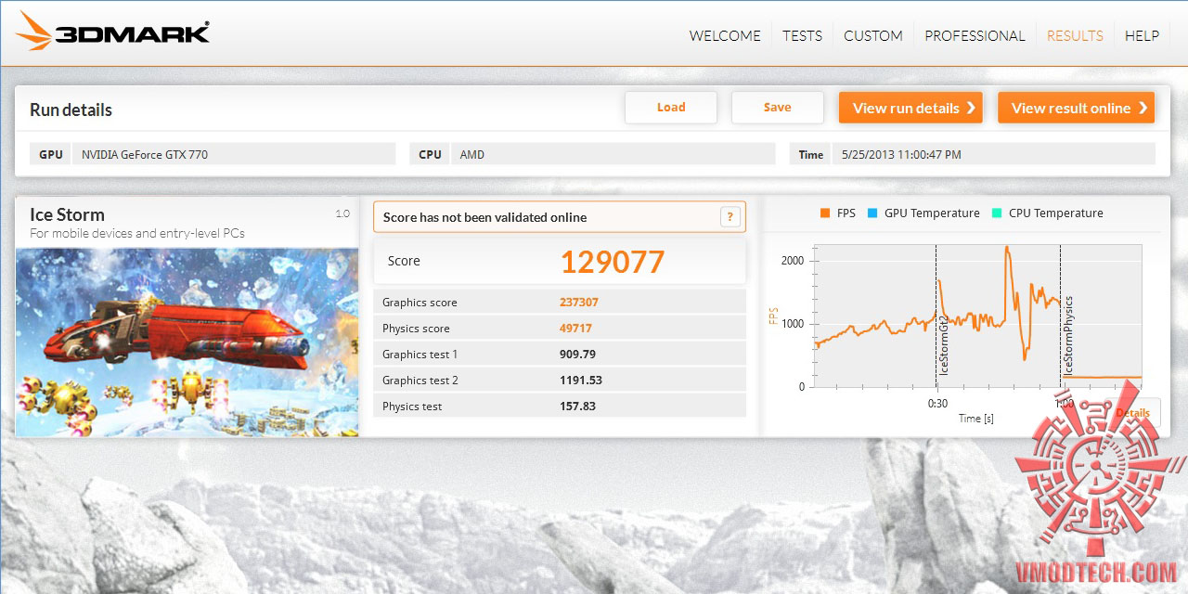Switch to the TESTS tab
This screenshot has width=1188, height=594.
(802, 36)
